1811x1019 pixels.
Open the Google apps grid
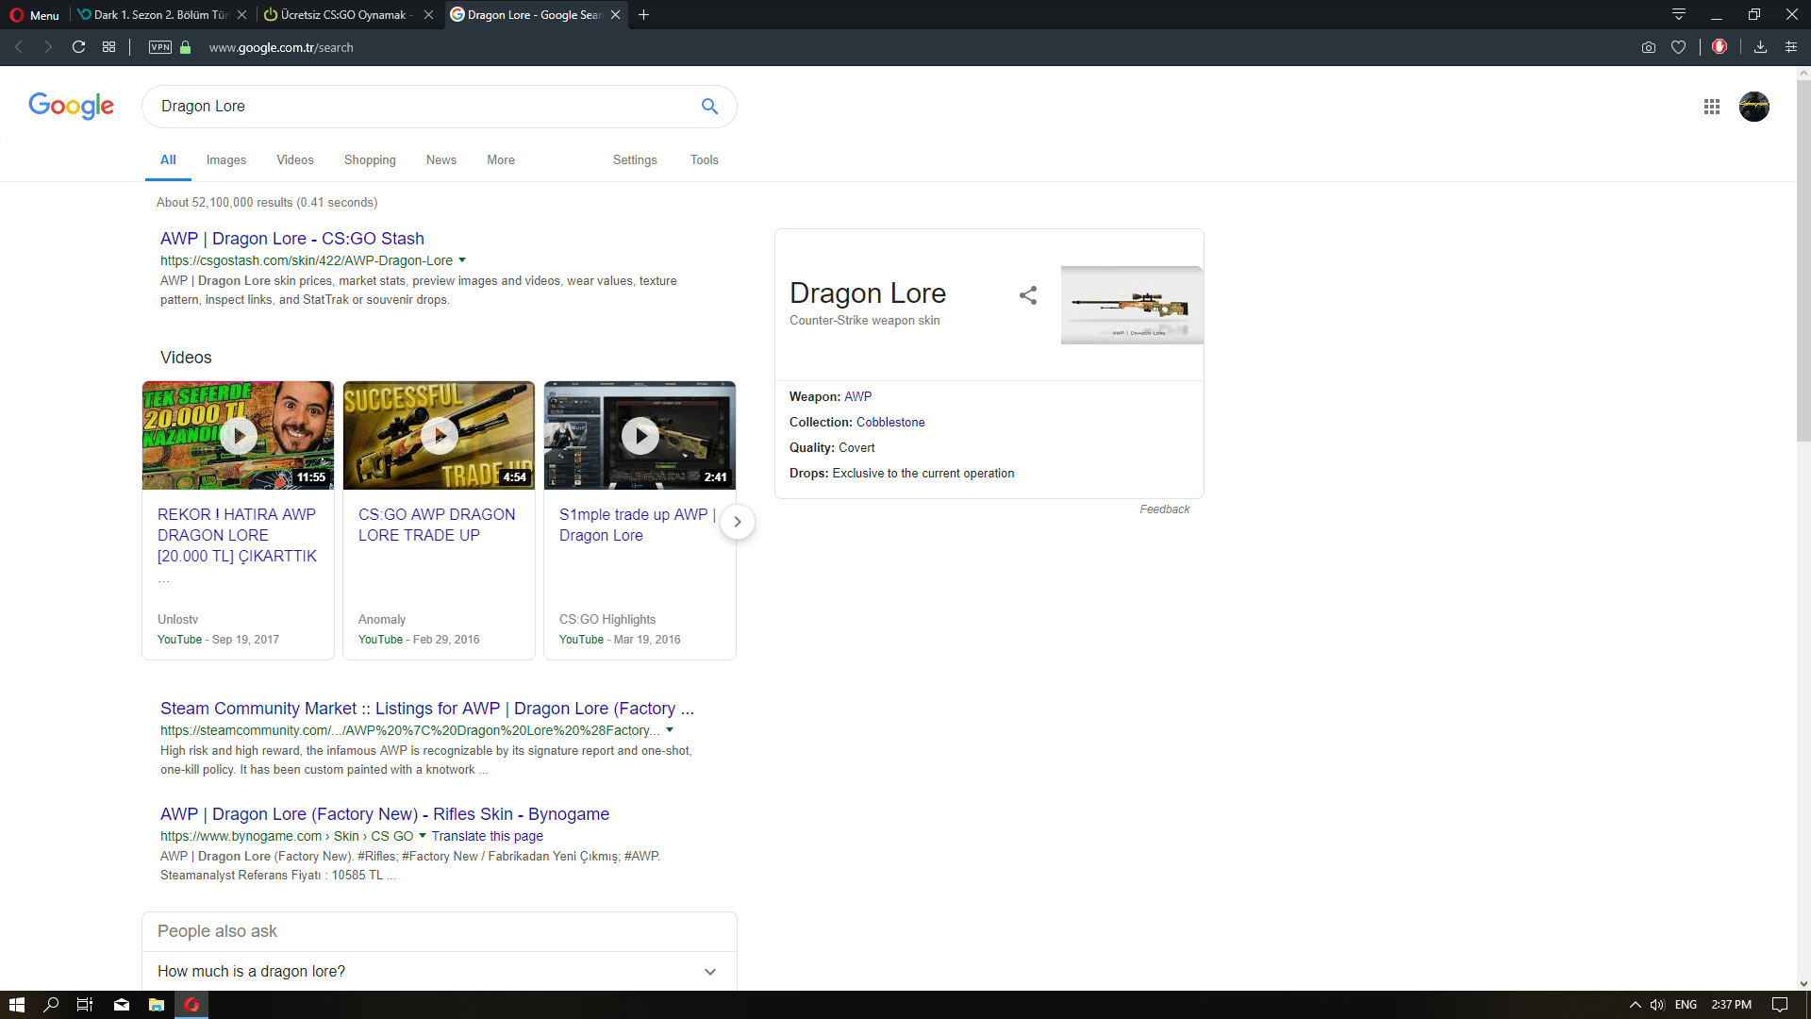coord(1711,107)
